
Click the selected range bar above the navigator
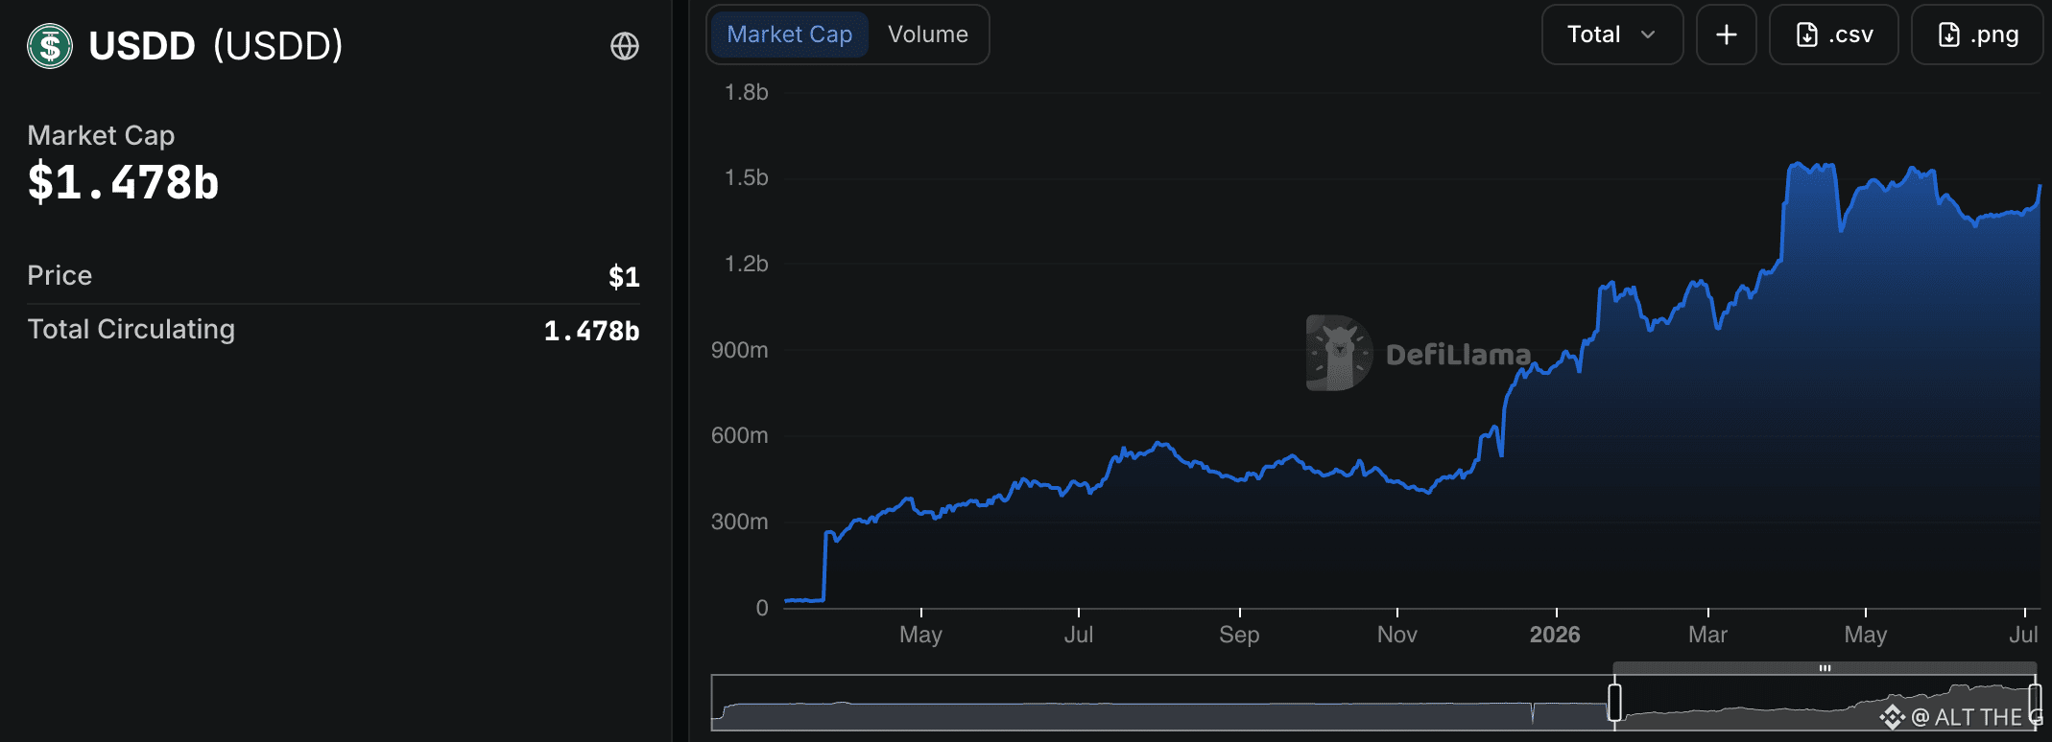tap(1825, 667)
